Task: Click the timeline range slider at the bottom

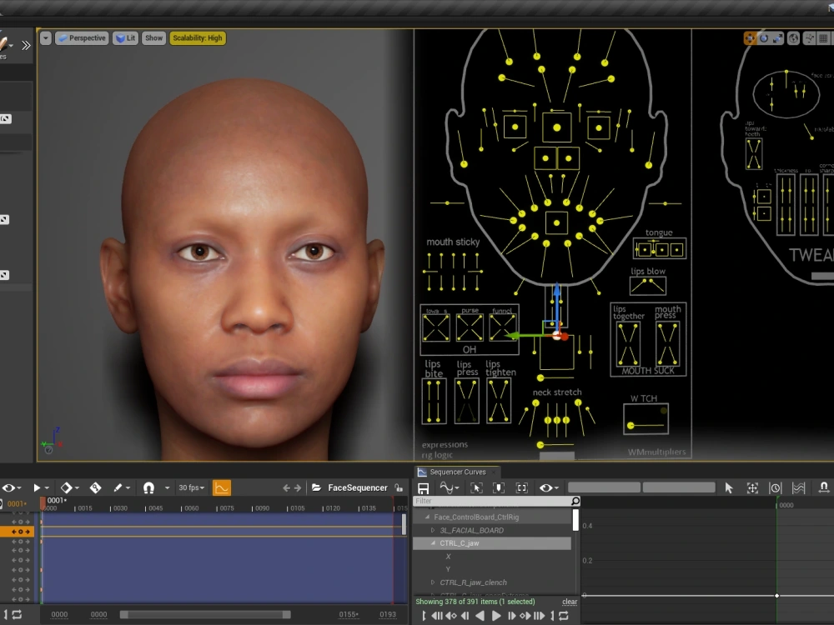Action: pos(208,614)
